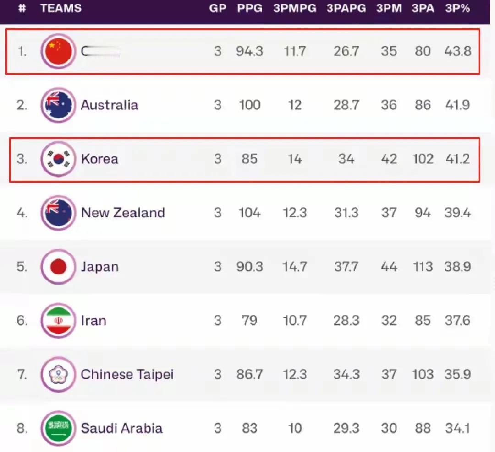Sort by the 3P% column header
Viewport: 495px width, 452px height.
[x=457, y=8]
